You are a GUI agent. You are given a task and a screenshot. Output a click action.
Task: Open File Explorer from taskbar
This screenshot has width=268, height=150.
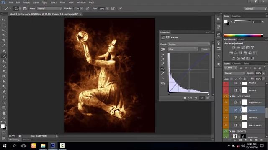43,145
